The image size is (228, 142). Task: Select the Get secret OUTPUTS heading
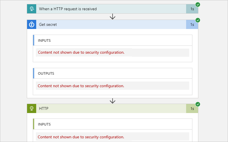pyautogui.click(x=46, y=73)
